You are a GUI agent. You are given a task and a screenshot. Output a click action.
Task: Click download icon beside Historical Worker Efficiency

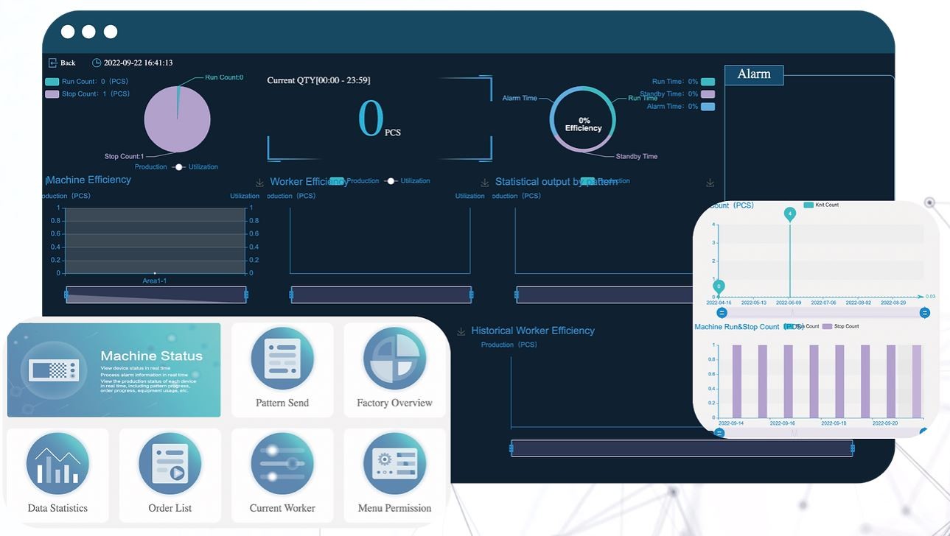[461, 331]
